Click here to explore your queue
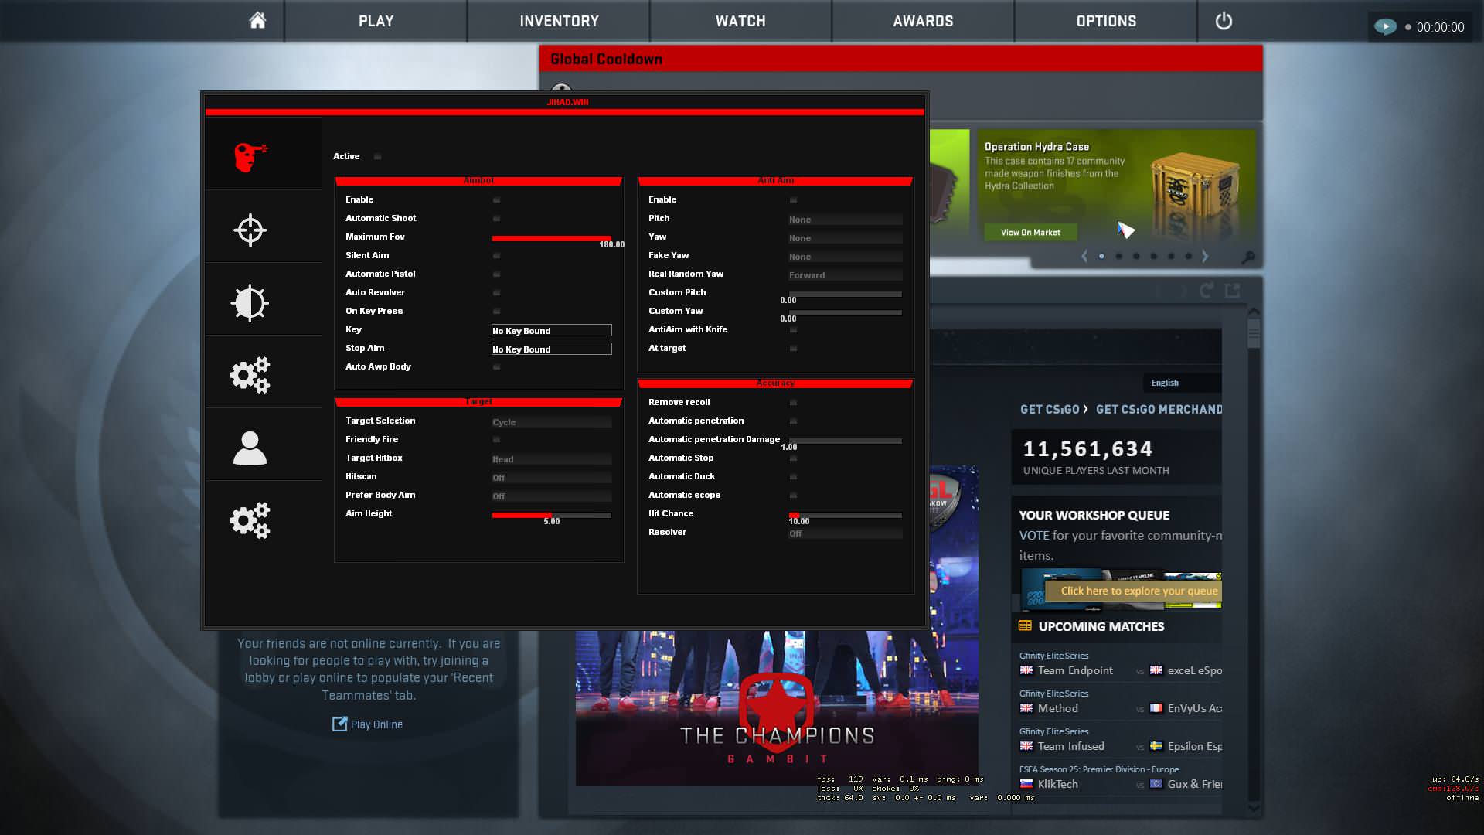1484x835 pixels. click(x=1135, y=591)
